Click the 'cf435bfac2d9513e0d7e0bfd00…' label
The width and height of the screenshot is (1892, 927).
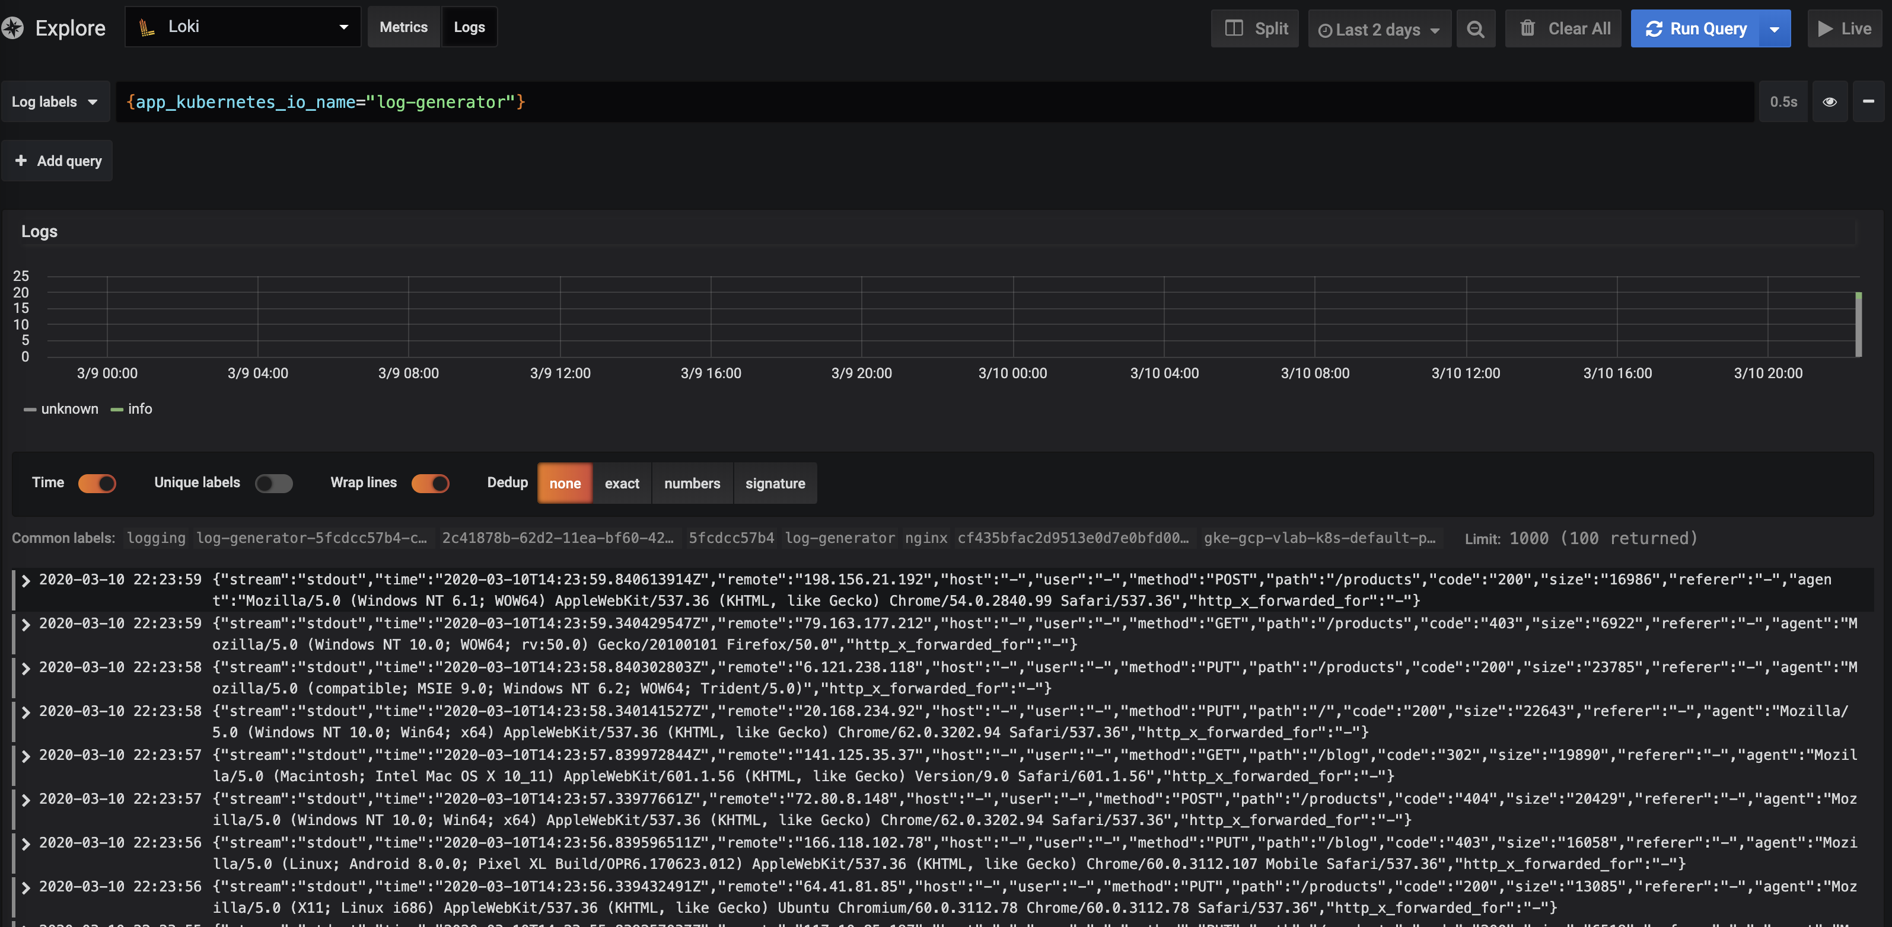(x=1073, y=538)
